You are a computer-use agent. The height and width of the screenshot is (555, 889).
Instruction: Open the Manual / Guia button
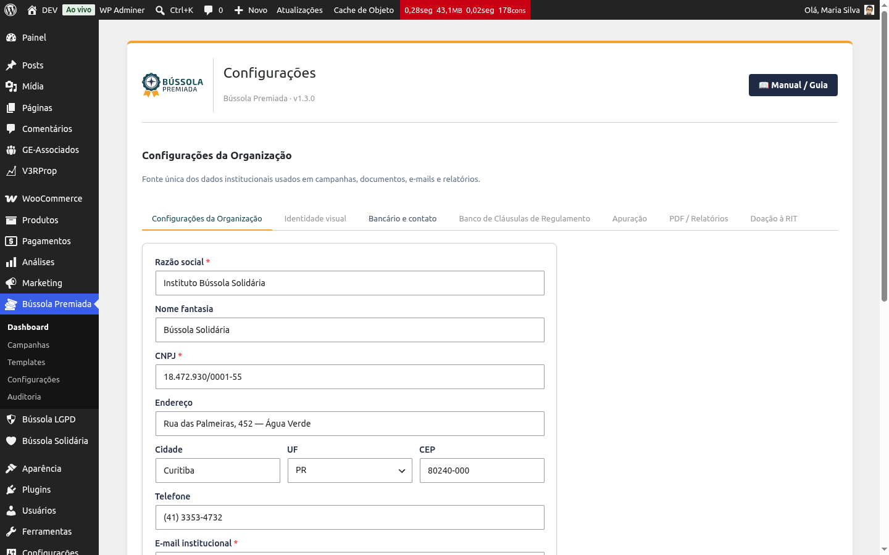pyautogui.click(x=793, y=85)
